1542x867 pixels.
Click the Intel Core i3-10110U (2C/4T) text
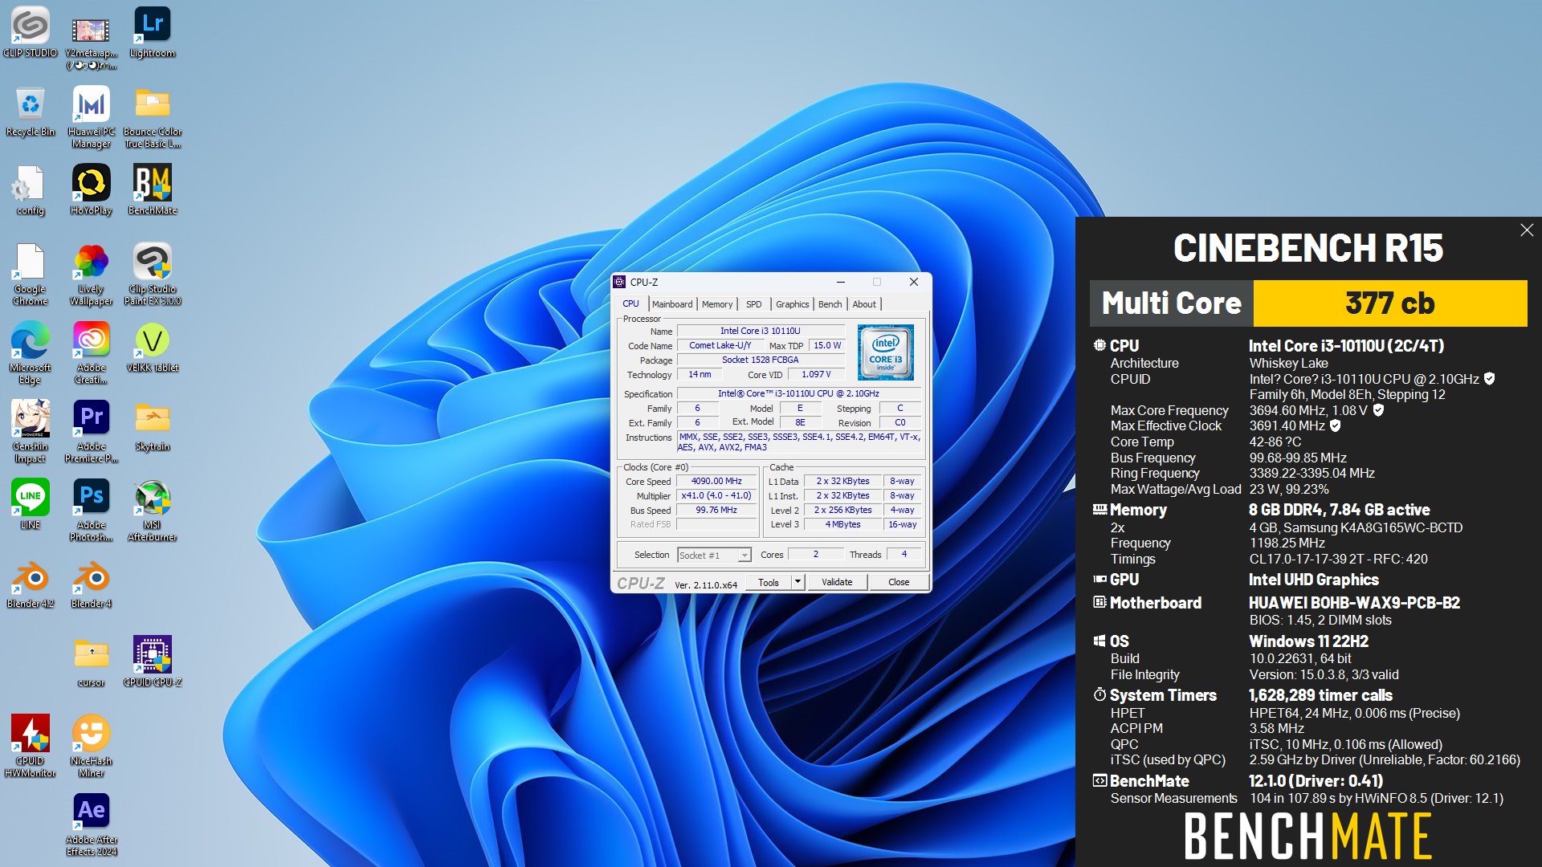point(1347,346)
